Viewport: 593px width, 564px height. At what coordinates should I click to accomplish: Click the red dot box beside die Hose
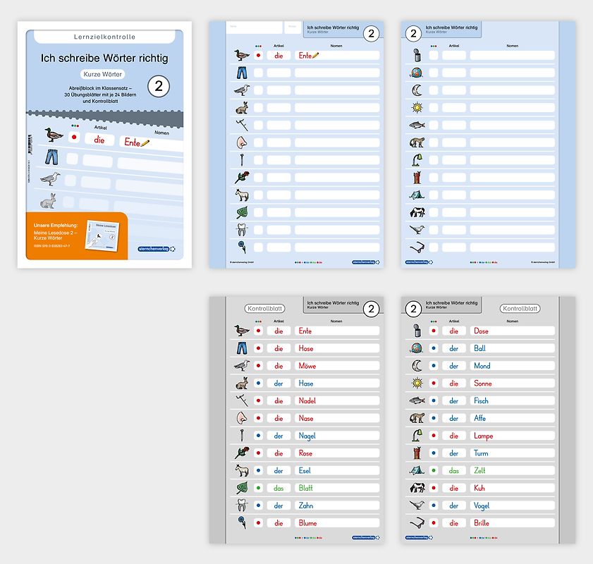coord(258,348)
